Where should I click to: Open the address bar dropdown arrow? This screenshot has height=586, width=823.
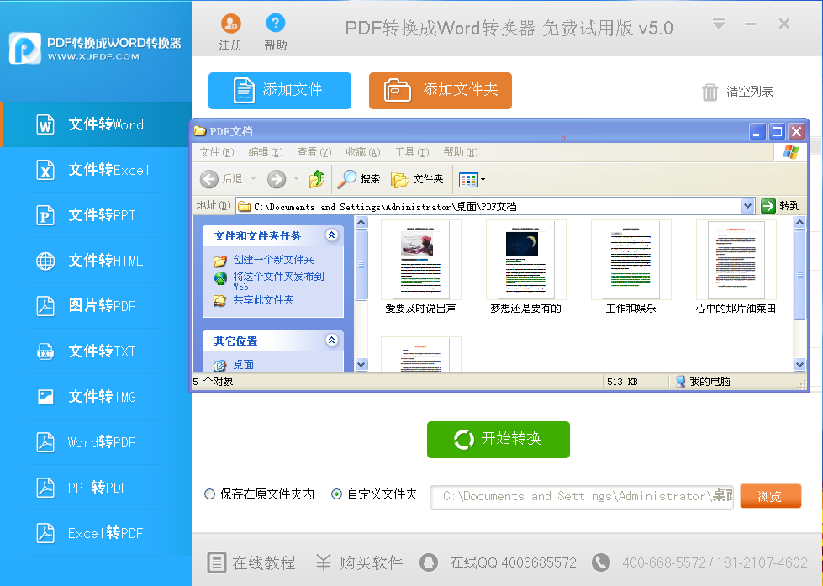click(748, 206)
